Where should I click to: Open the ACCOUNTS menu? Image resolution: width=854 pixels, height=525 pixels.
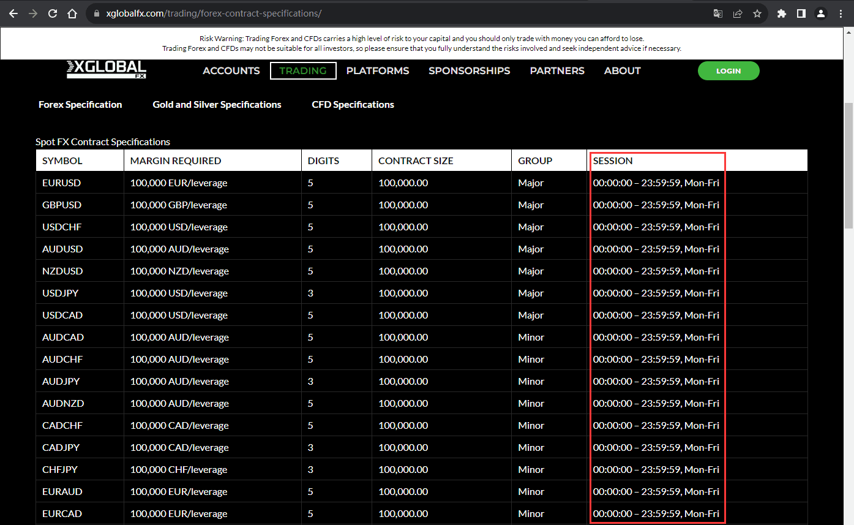[231, 71]
